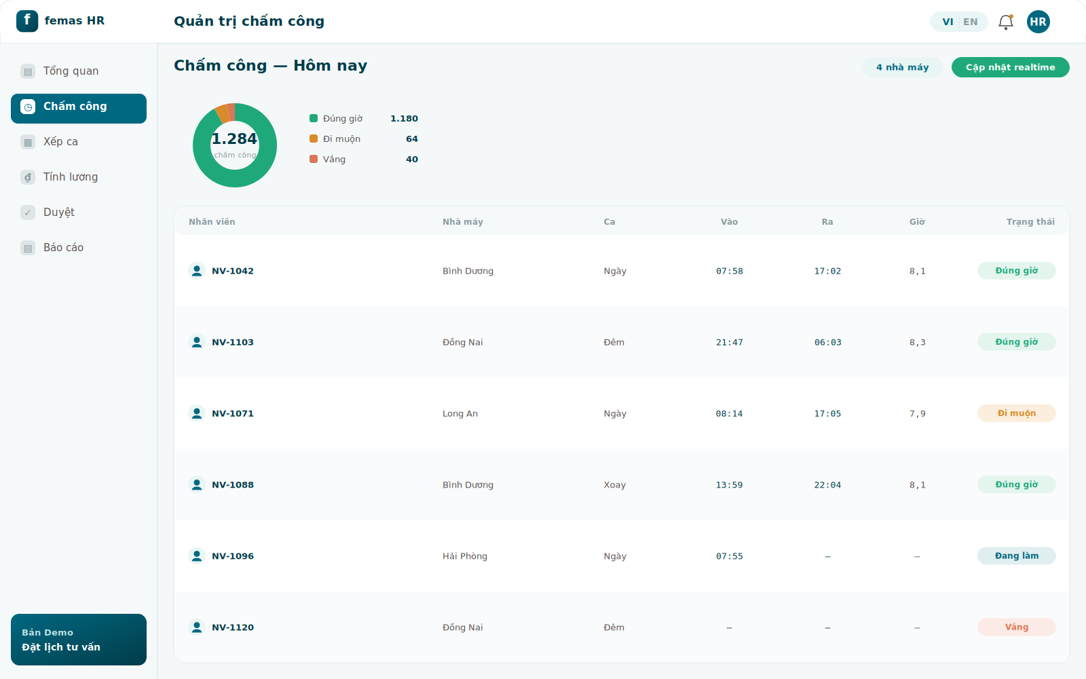Click the Tổng quan sidebar icon
Viewport: 1086px width, 679px height.
coord(28,71)
